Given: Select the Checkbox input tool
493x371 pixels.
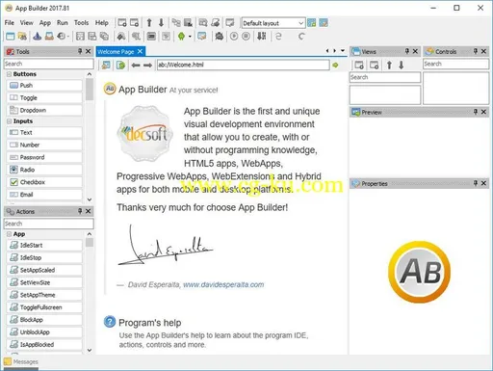Looking at the screenshot, I should (x=44, y=182).
